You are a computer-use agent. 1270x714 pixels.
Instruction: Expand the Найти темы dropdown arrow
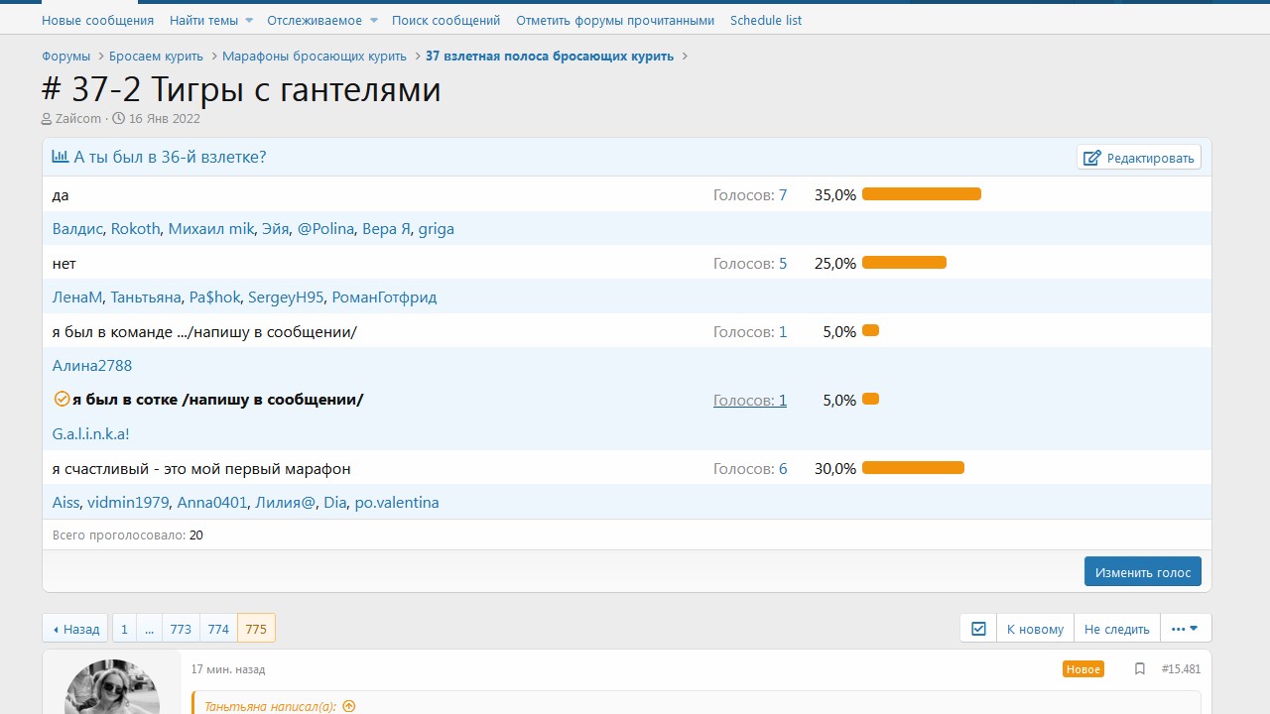click(249, 20)
